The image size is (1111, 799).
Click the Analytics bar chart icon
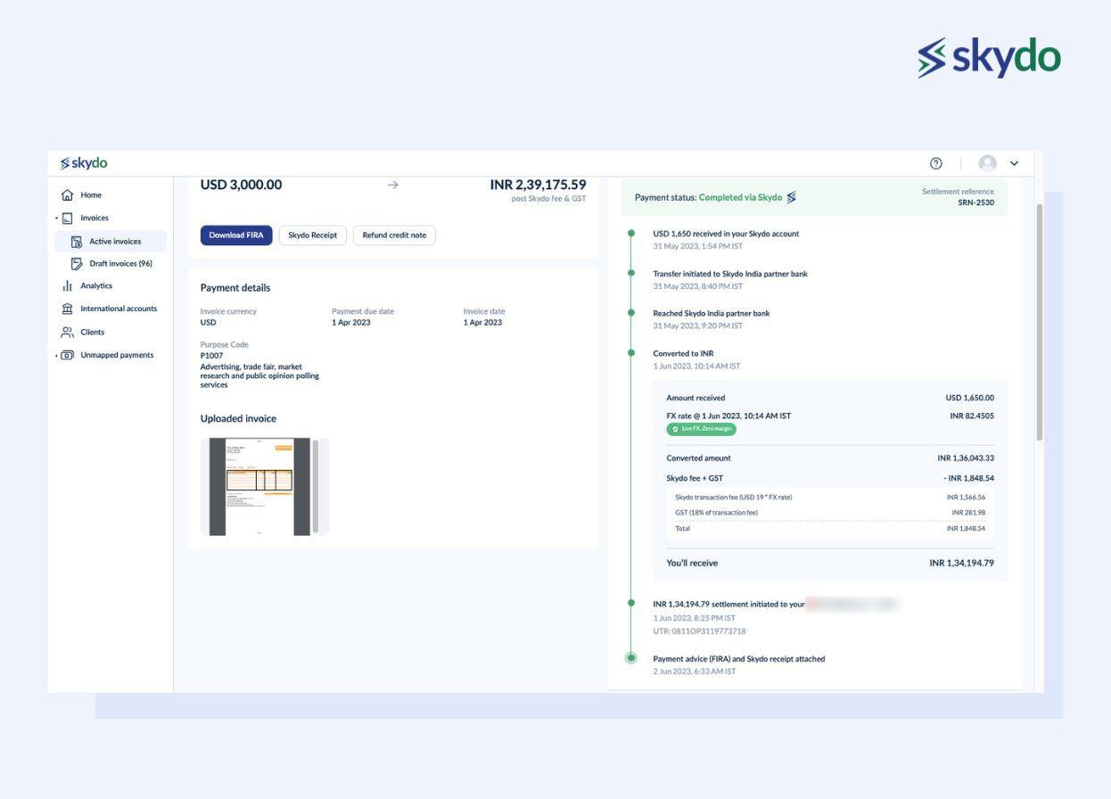point(67,286)
